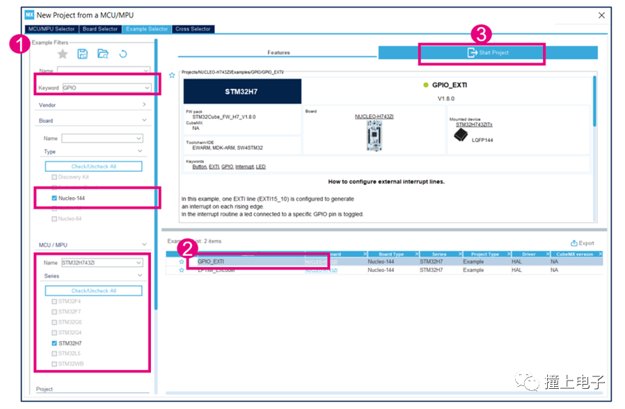This screenshot has width=625, height=409.
Task: Open the STM32H743ZITx mounted device link
Action: [x=474, y=125]
